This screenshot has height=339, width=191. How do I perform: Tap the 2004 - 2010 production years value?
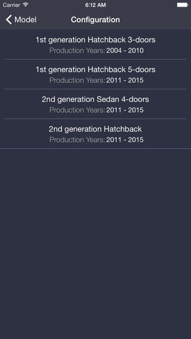tap(125, 51)
